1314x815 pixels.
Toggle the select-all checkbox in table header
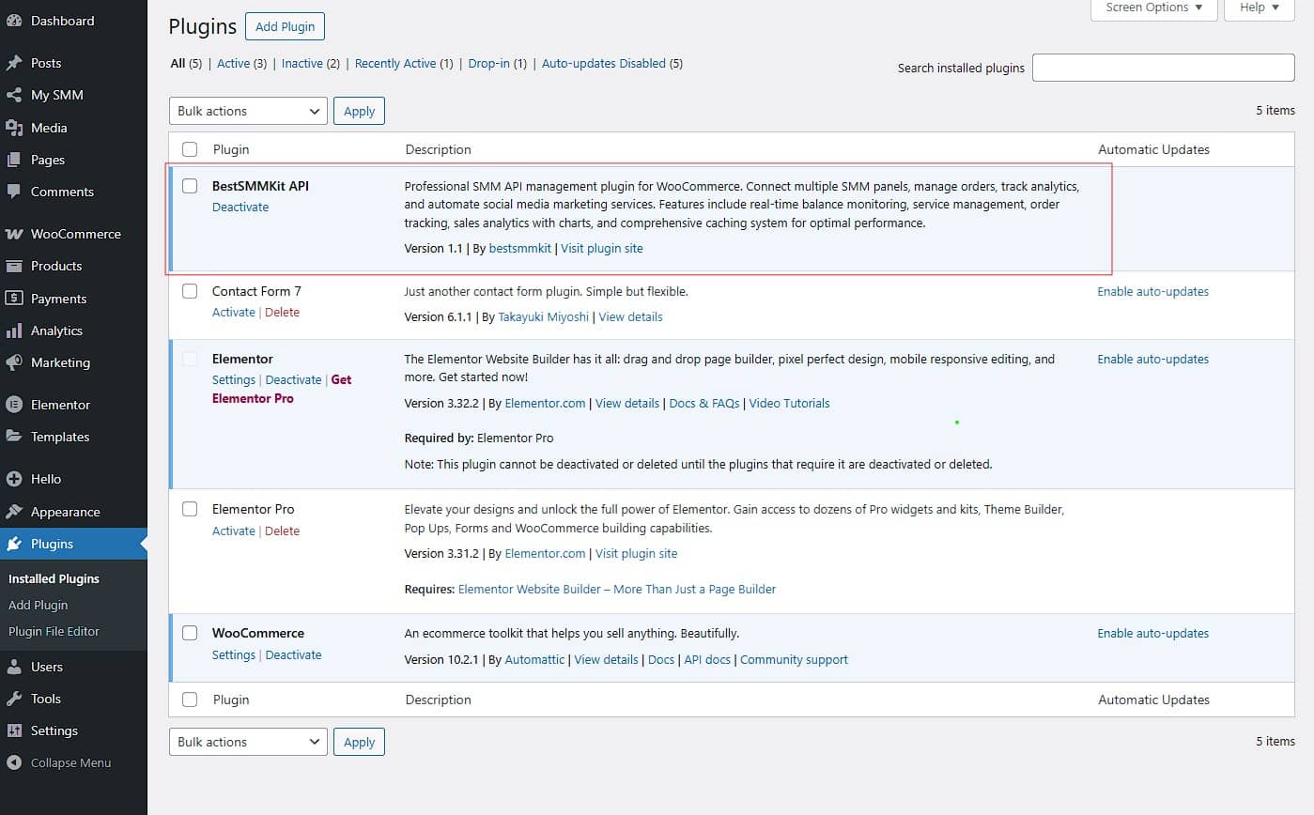point(190,149)
